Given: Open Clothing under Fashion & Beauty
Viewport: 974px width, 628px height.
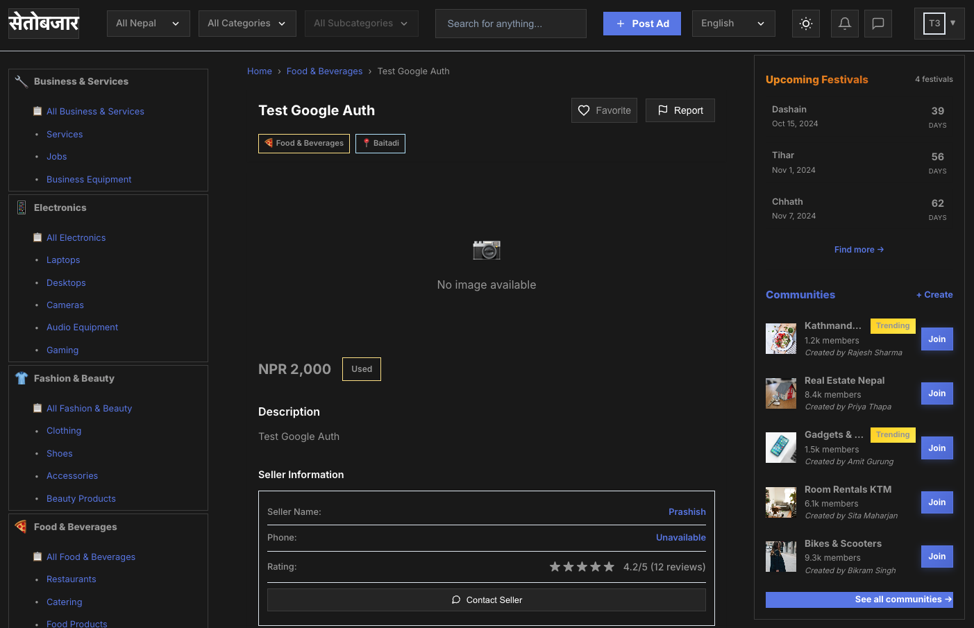Looking at the screenshot, I should coord(64,431).
